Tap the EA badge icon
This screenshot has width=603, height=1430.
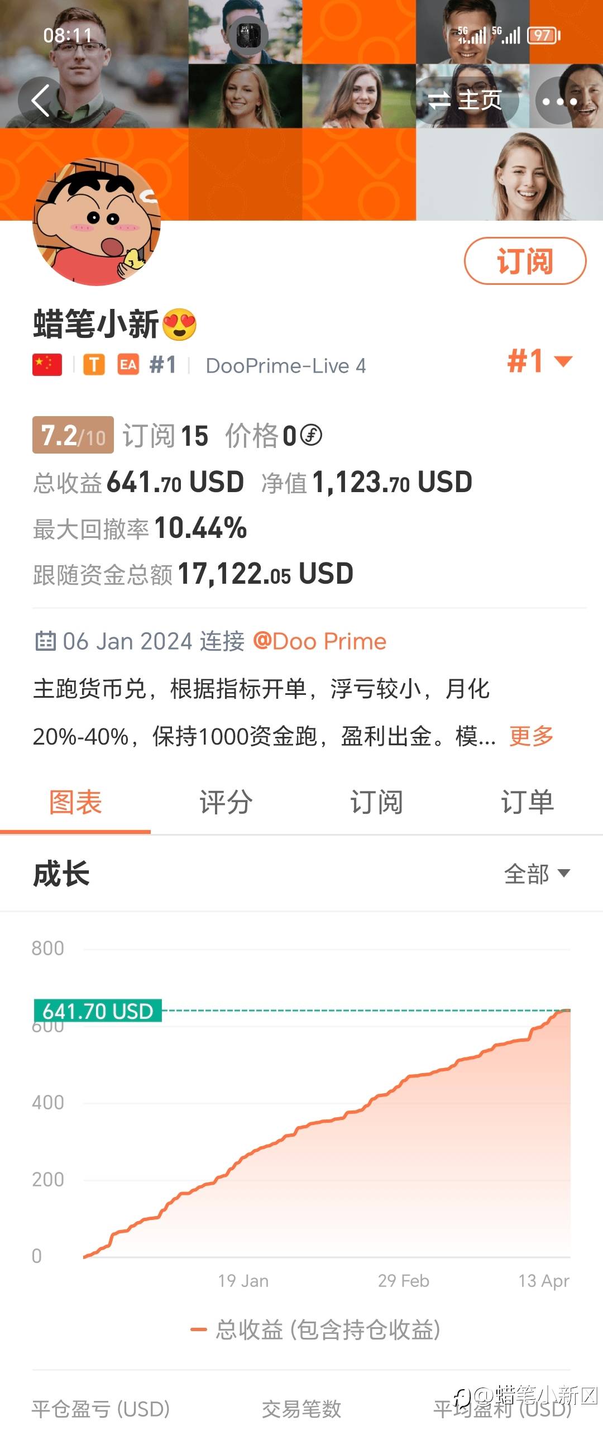click(128, 365)
